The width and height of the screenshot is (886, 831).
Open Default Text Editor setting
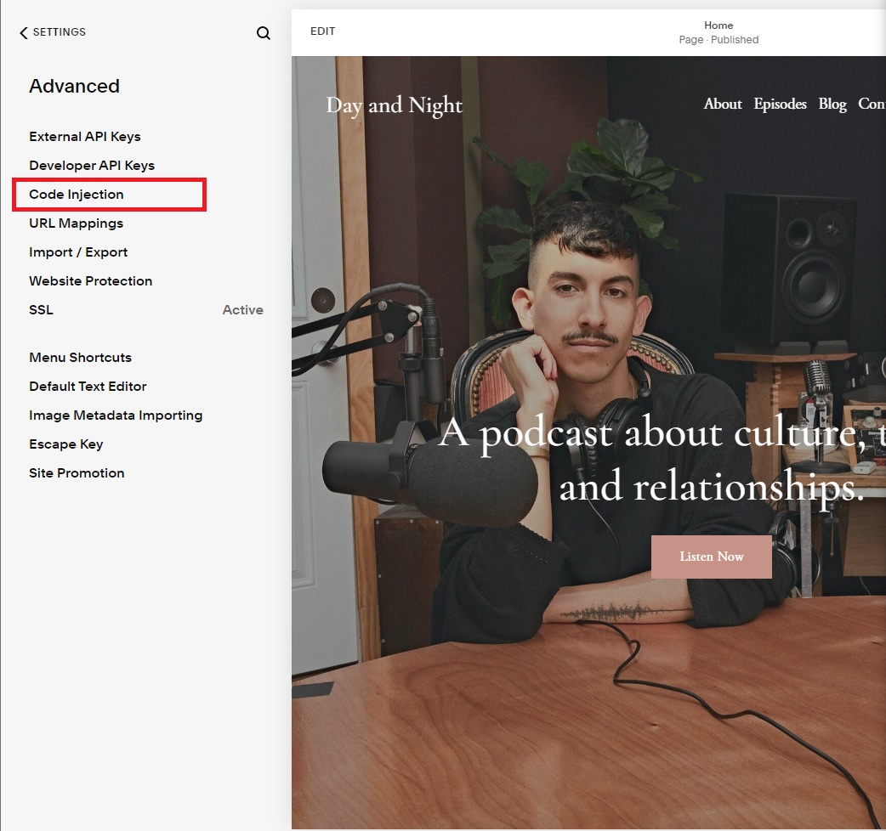point(88,387)
